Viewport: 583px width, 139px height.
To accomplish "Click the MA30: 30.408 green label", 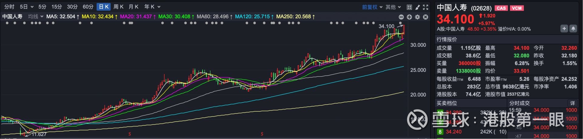I will (176, 16).
